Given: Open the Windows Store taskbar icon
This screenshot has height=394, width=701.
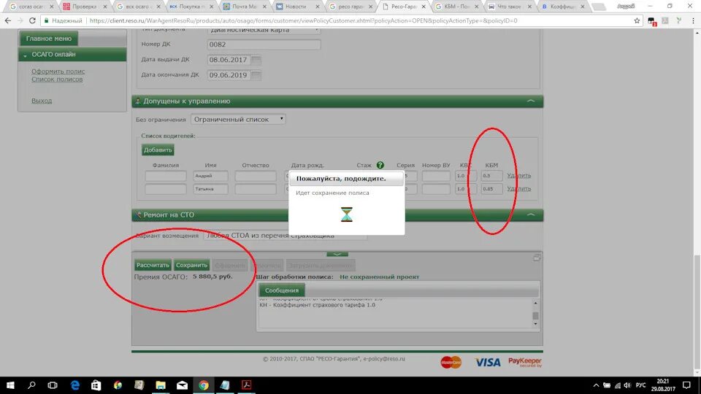Looking at the screenshot, I should tap(96, 385).
